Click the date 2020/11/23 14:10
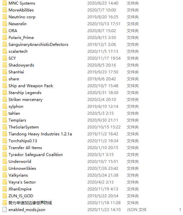This screenshot has height=215, width=183. tap(104, 210)
